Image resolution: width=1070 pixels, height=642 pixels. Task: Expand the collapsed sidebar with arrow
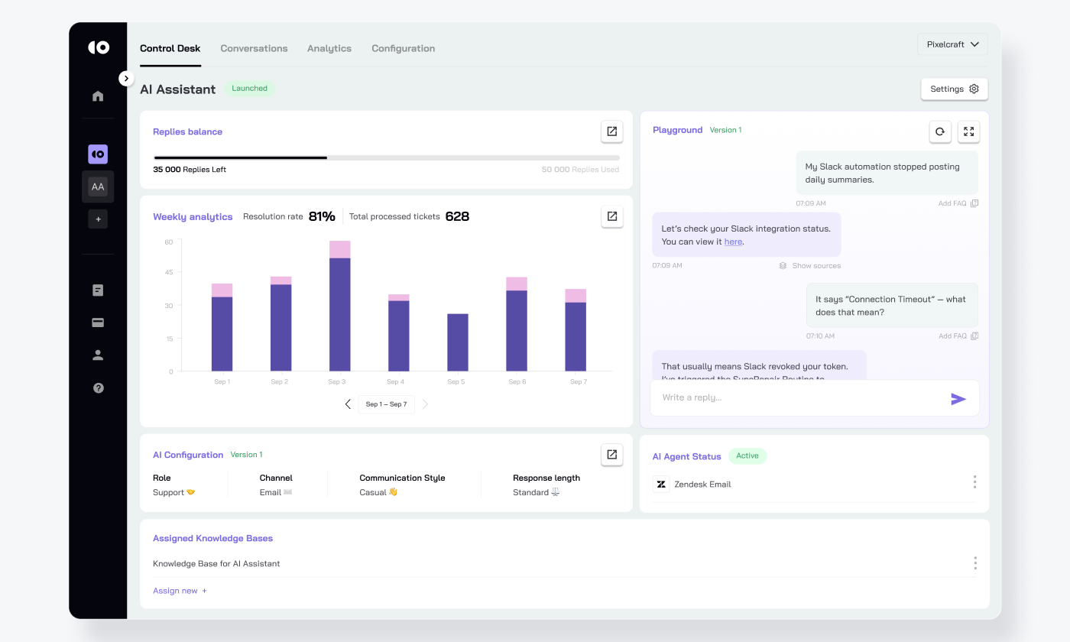pyautogui.click(x=126, y=78)
